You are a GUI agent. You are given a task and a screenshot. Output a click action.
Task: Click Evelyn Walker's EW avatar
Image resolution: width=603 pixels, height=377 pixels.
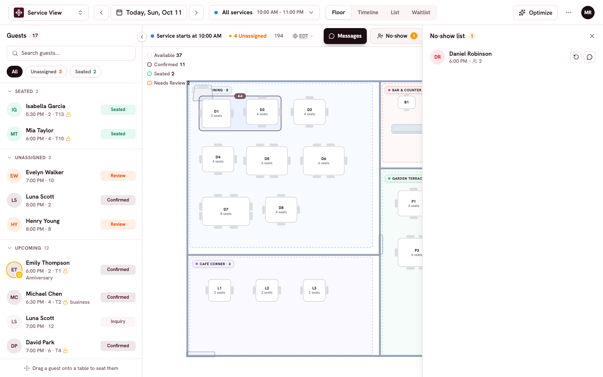(14, 176)
